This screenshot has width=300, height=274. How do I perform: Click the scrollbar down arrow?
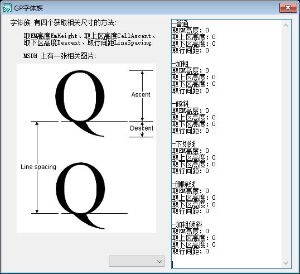[286, 263]
